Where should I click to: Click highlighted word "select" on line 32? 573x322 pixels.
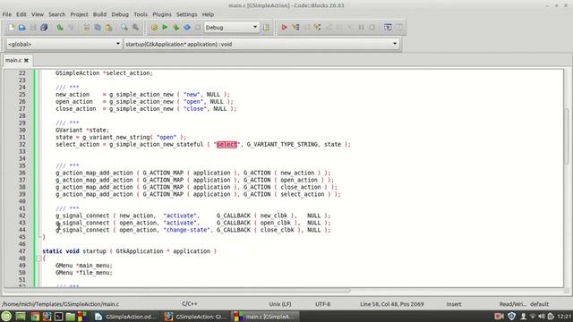pos(227,145)
